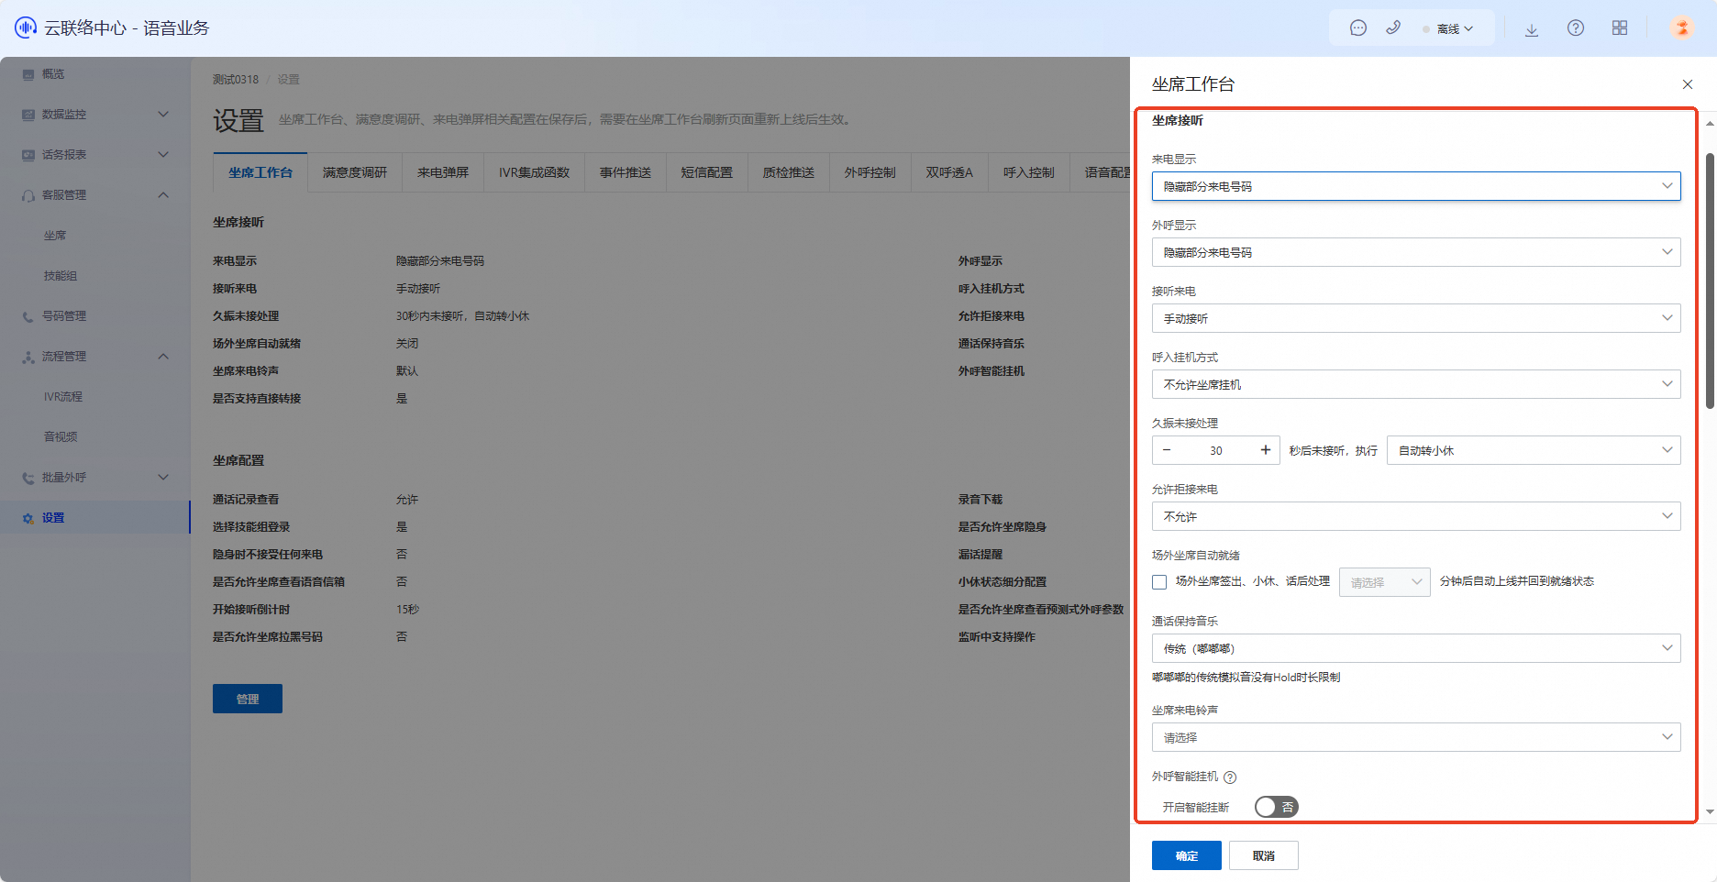
Task: Open the 外呼显示 dropdown
Action: point(1416,252)
